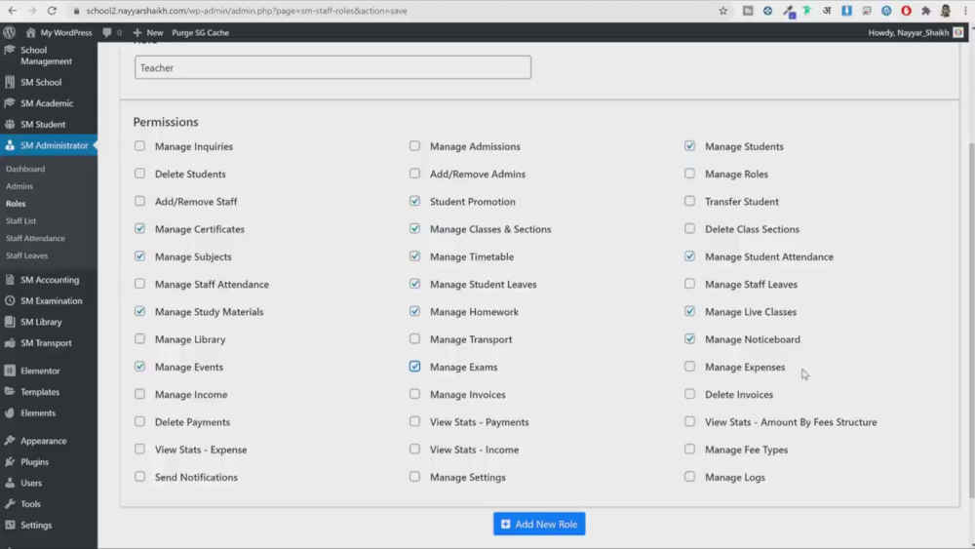This screenshot has height=549, width=975.
Task: Click the WordPress logo in admin bar
Action: click(x=9, y=32)
